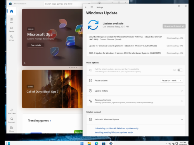Click the Store search box

67,4
